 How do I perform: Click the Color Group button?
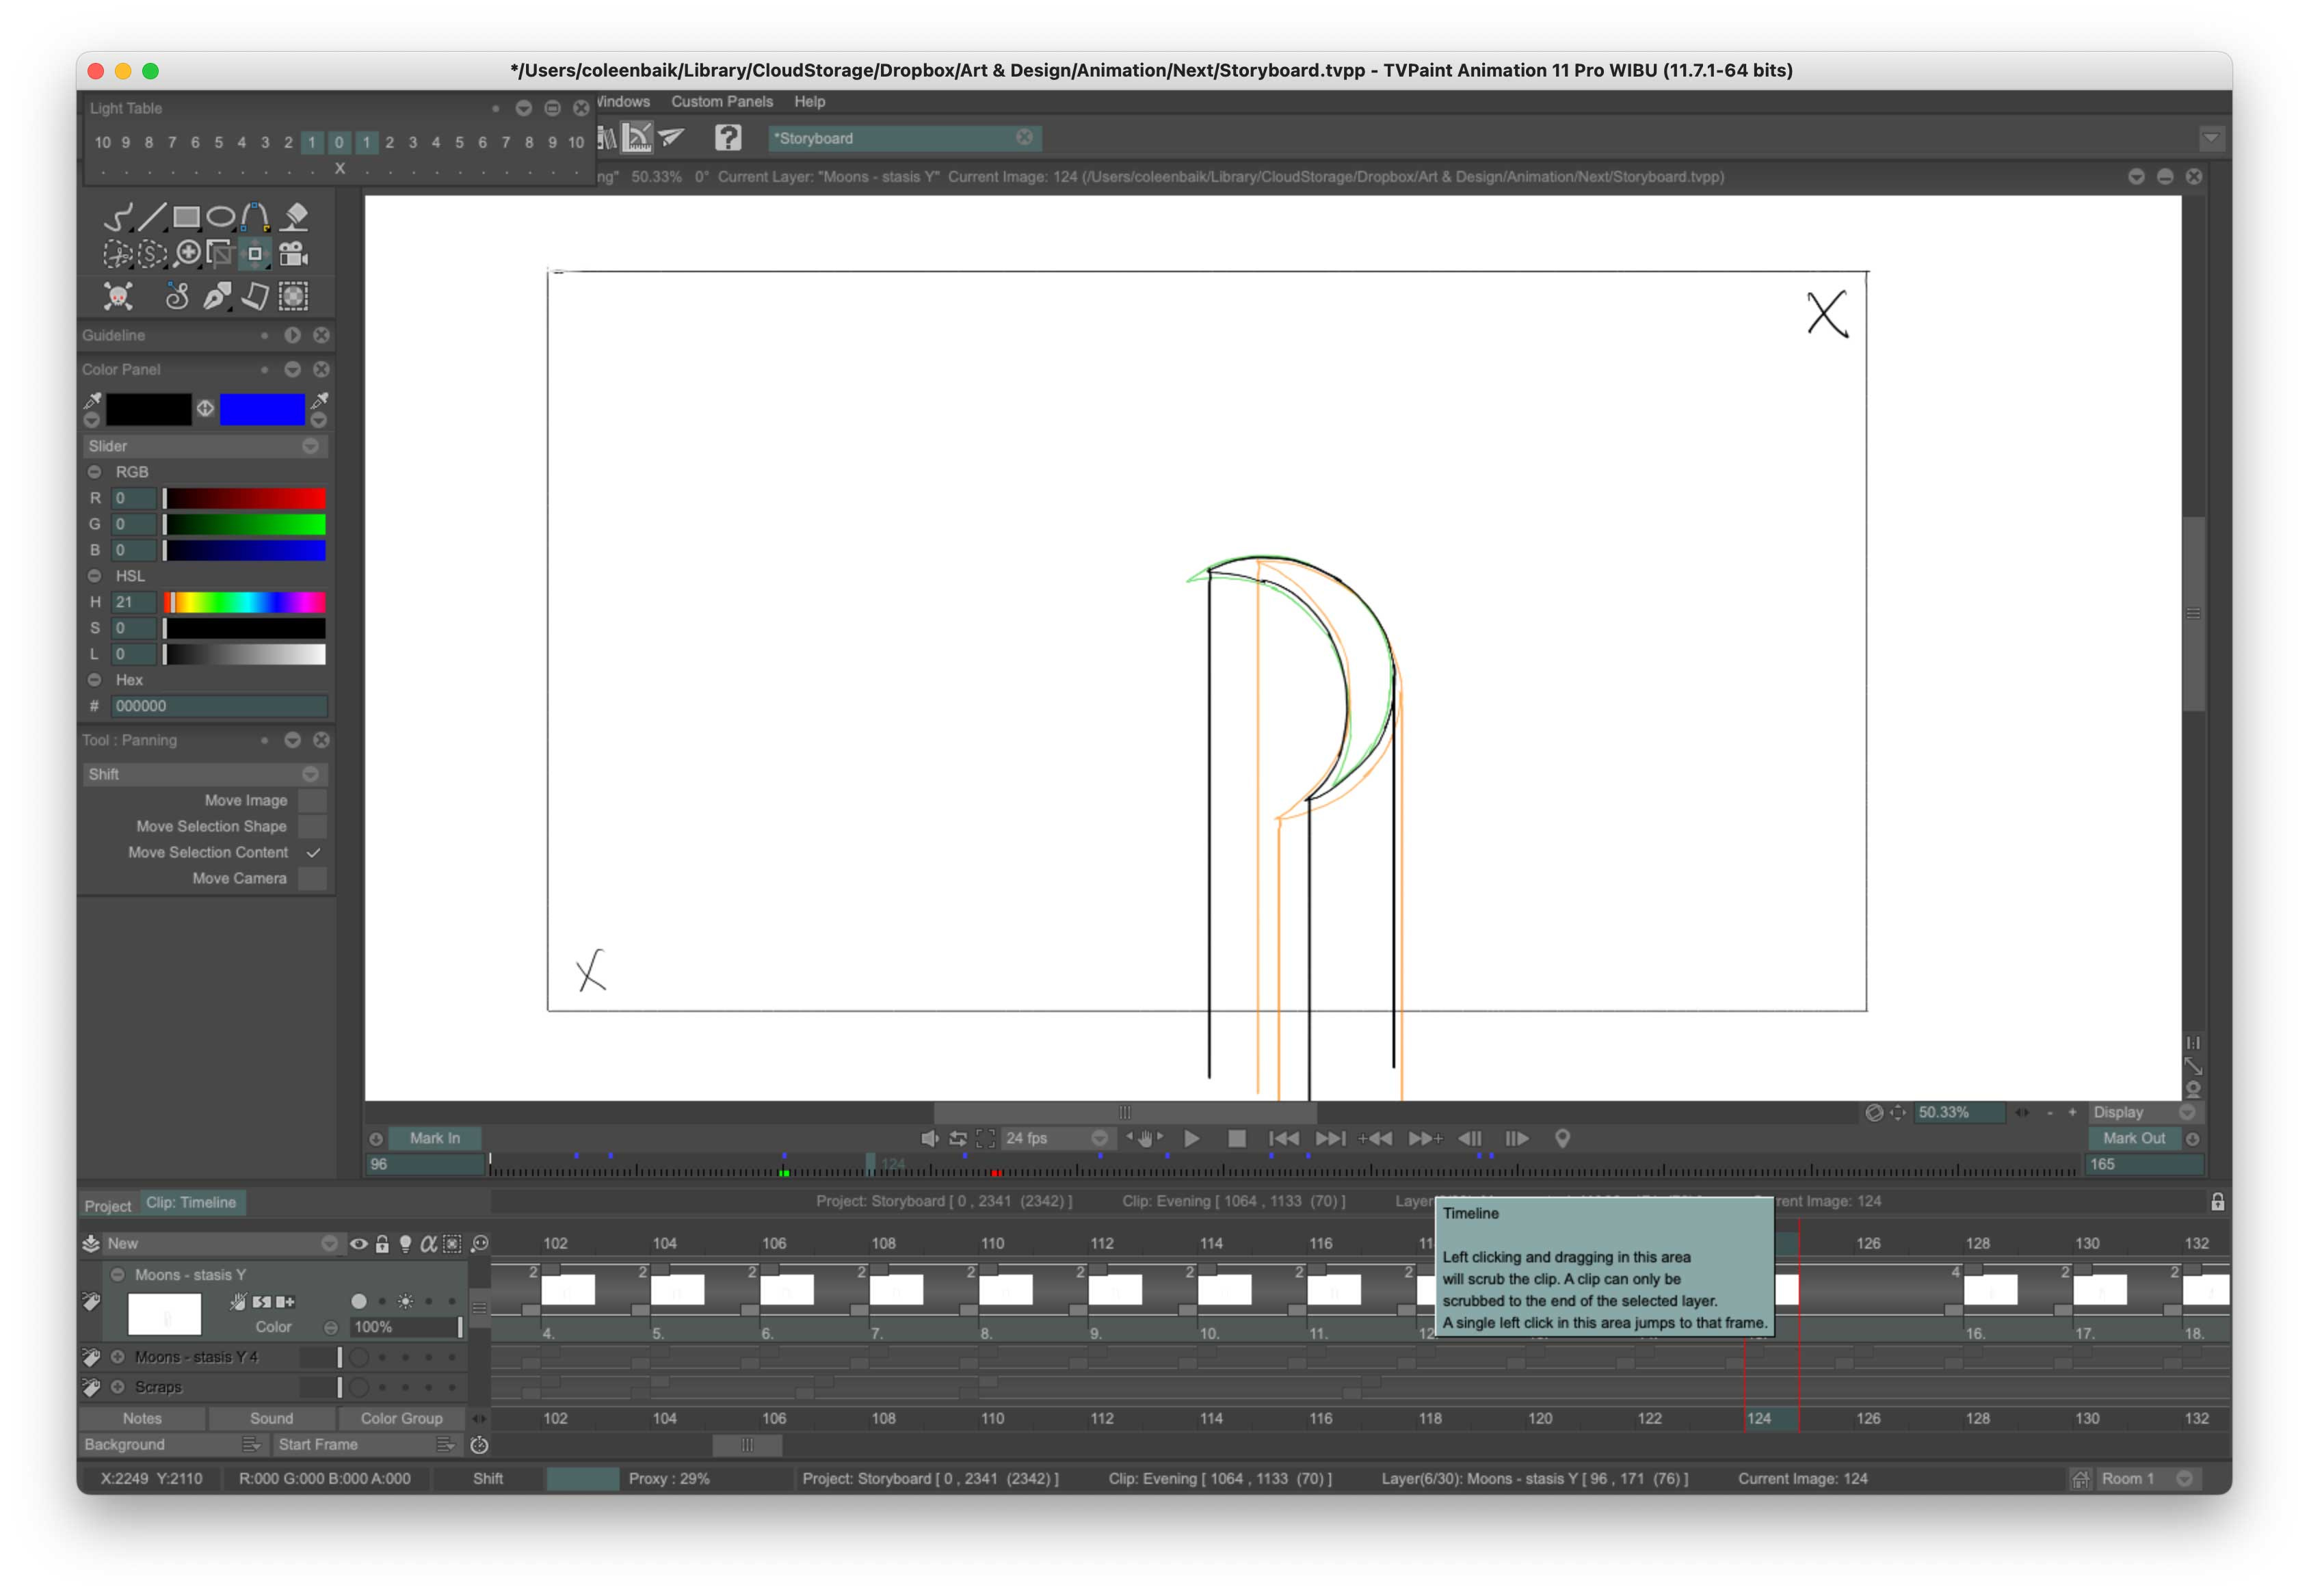pos(401,1418)
